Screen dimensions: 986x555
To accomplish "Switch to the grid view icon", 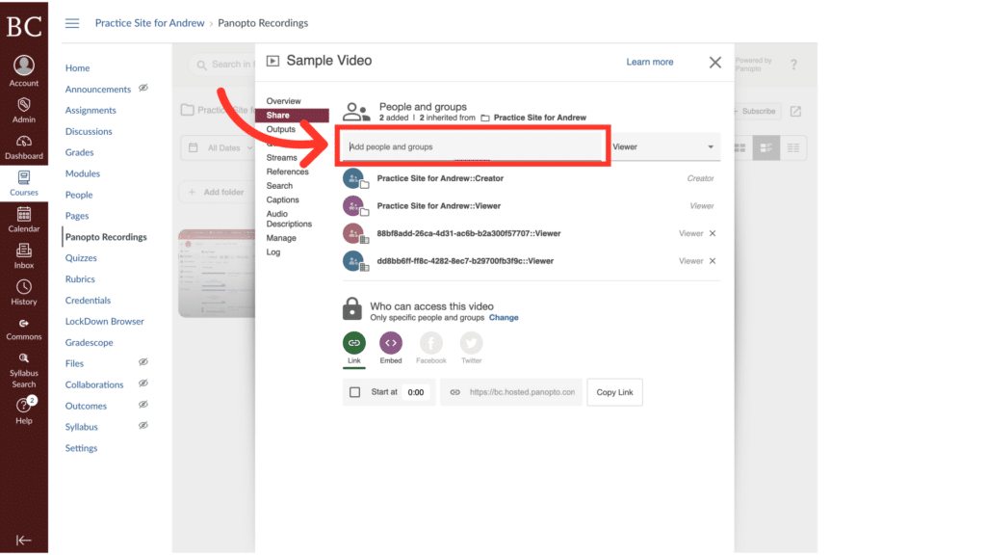I will (739, 147).
